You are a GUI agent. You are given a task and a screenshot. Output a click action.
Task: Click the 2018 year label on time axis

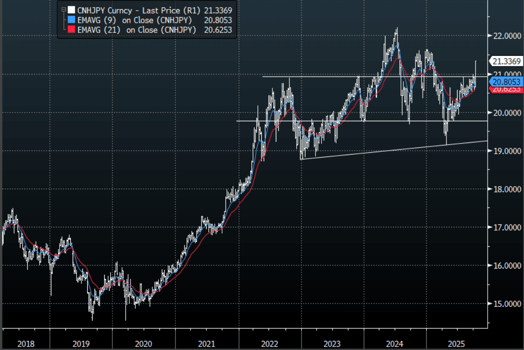(26, 344)
